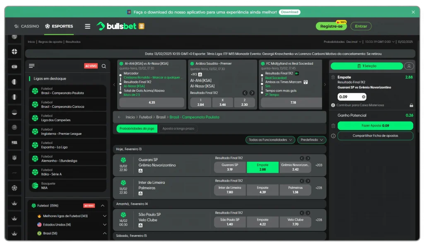The width and height of the screenshot is (424, 243).
Task: Select Inglaterra - Premier League
Action: 67,131
